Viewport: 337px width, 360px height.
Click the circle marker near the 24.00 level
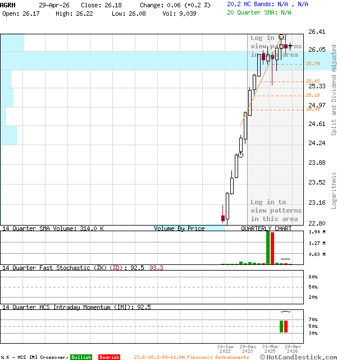click(240, 155)
